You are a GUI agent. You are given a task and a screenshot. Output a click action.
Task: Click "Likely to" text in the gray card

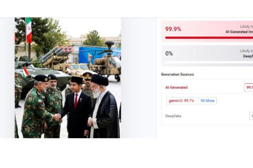[246, 51]
